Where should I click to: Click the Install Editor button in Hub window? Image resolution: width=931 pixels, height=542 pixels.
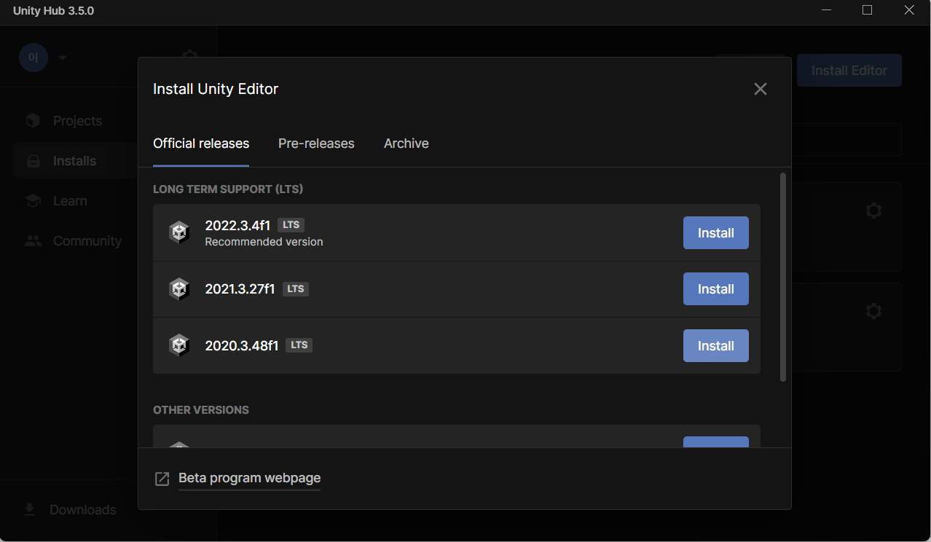point(849,71)
